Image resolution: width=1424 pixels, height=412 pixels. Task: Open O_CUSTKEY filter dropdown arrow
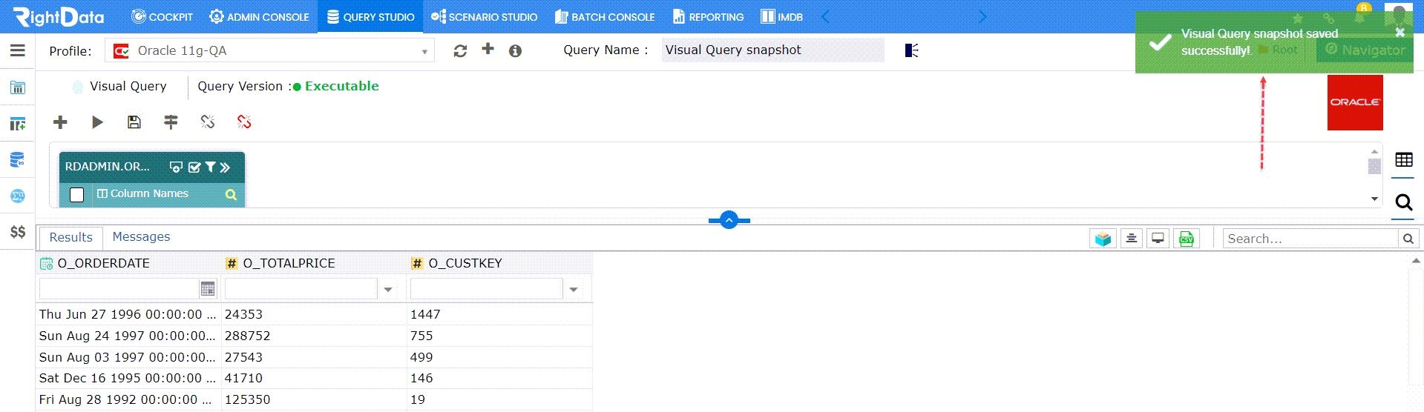[574, 289]
